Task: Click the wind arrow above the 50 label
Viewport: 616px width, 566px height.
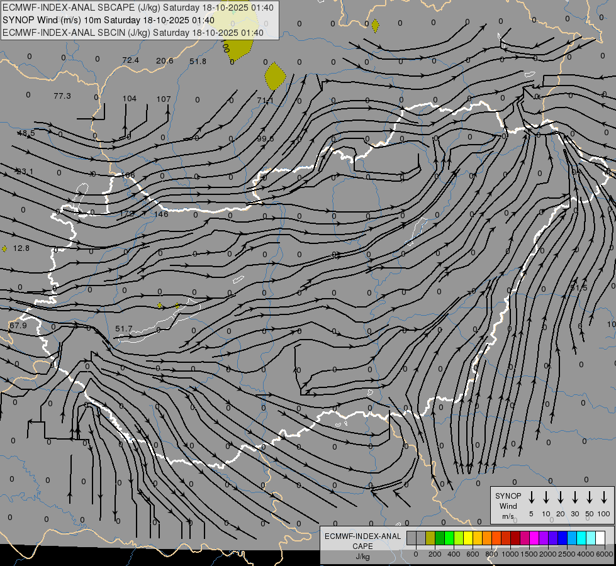Action: click(590, 497)
